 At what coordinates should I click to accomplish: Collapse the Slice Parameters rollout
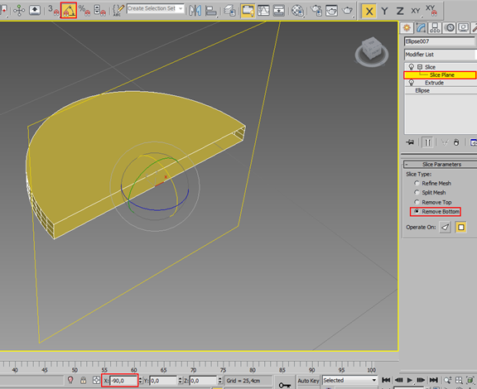tap(440, 165)
